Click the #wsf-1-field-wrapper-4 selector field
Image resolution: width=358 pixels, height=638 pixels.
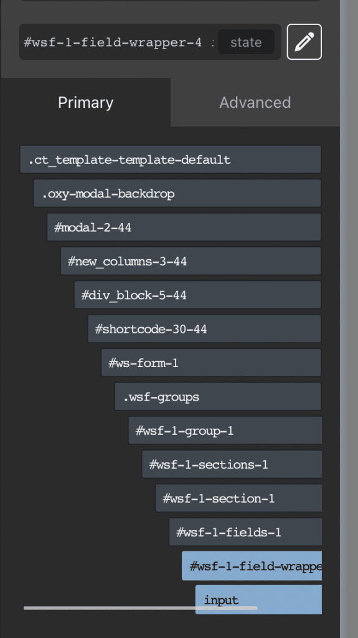click(x=113, y=42)
